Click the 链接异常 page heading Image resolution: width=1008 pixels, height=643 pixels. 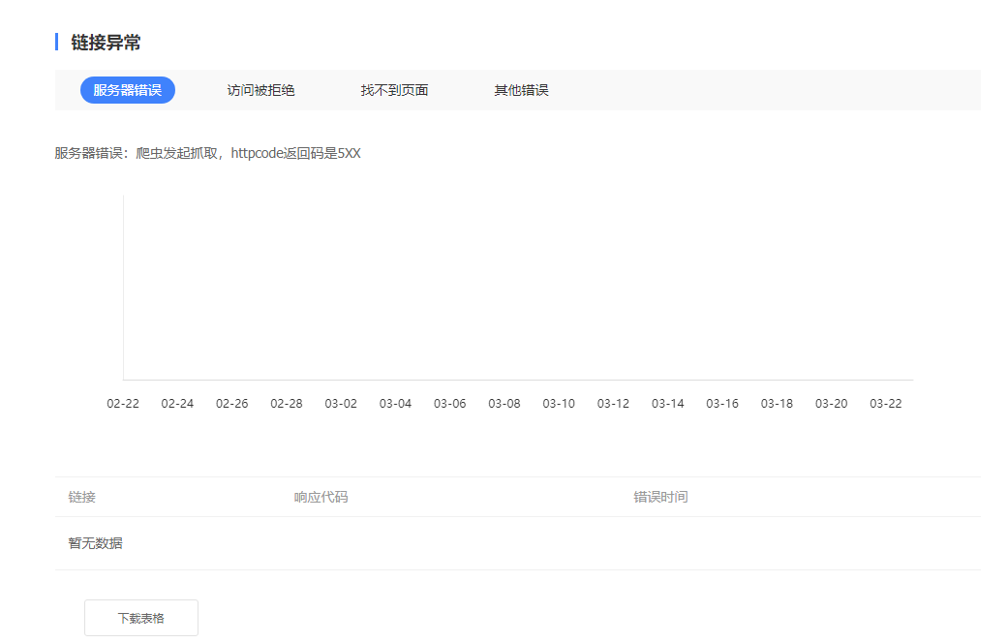coord(94,42)
